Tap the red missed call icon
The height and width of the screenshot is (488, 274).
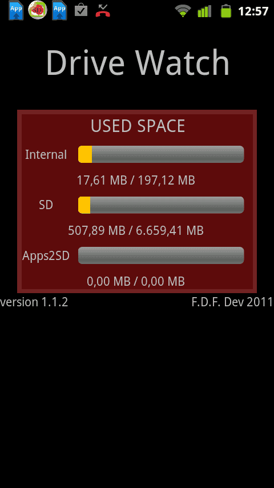tap(103, 11)
